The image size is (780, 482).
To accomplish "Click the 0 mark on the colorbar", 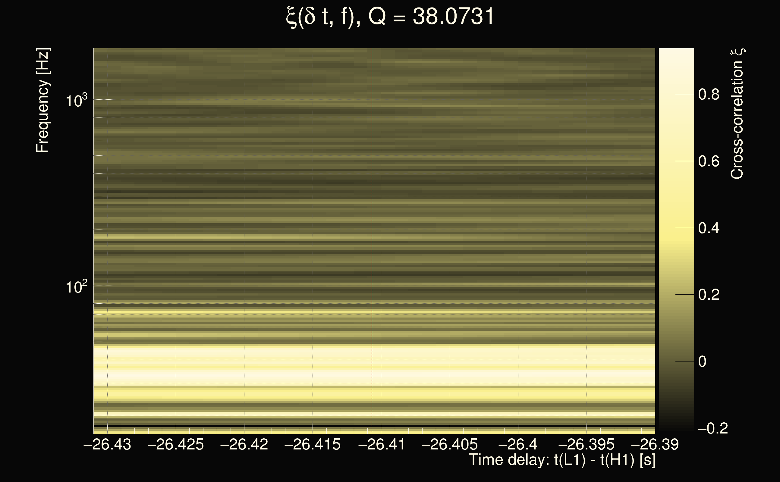I will [702, 361].
